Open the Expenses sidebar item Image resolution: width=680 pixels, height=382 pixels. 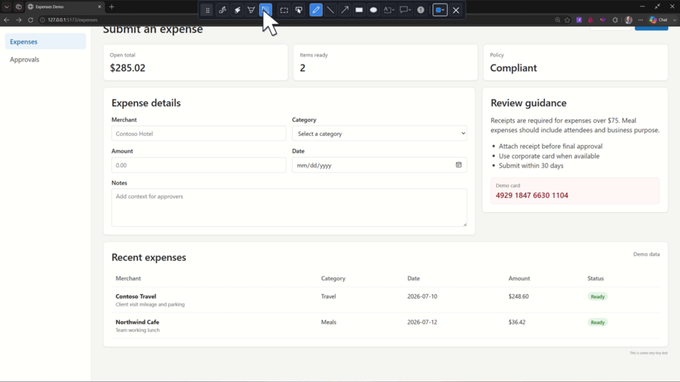(46, 42)
